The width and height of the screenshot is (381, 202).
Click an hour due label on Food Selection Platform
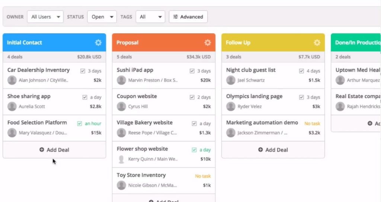[93, 123]
